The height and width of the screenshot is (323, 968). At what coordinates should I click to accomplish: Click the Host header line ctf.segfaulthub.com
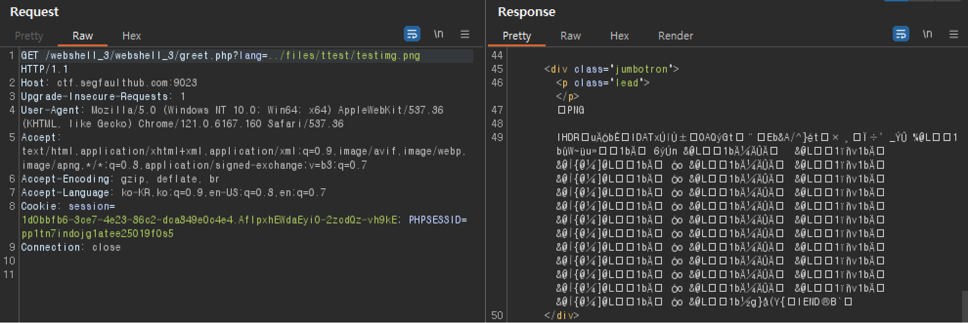[109, 83]
